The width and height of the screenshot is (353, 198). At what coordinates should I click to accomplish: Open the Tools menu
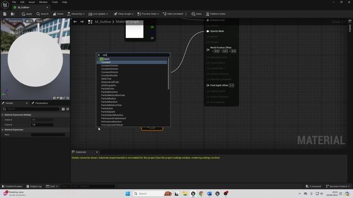(x=55, y=2)
